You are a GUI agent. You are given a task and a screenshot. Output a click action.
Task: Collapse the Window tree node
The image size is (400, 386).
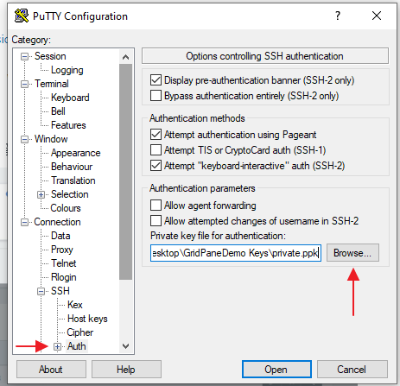[x=24, y=139]
